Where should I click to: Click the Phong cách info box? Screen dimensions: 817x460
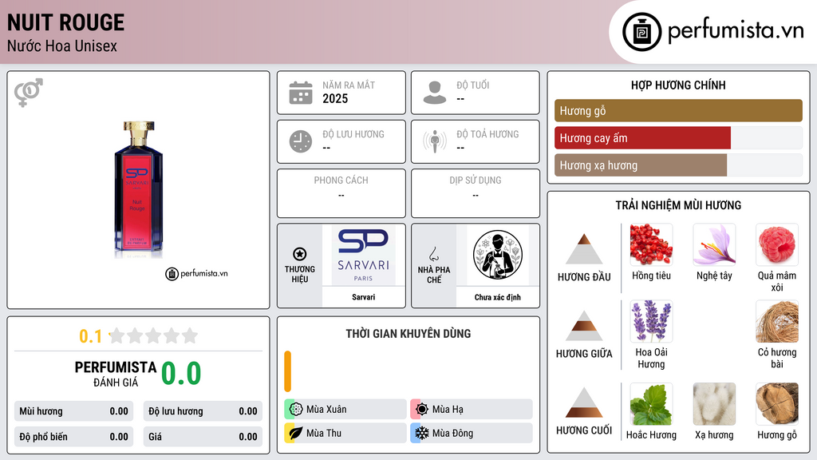click(341, 193)
